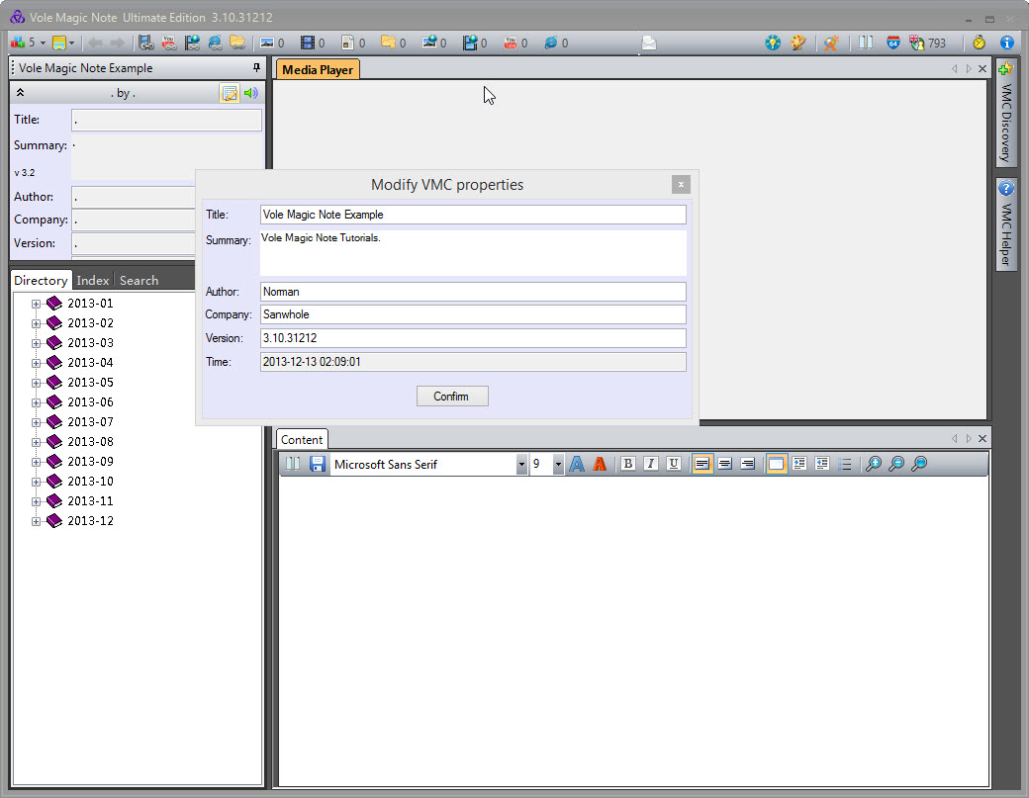Open the color palette theme icon
Screen dimensions: 1029x798
(x=798, y=43)
